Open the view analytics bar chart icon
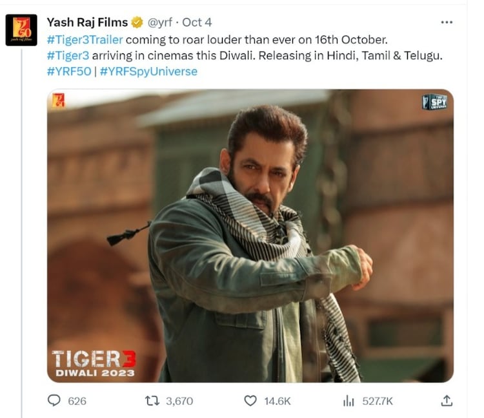The height and width of the screenshot is (418, 484). pyautogui.click(x=348, y=401)
